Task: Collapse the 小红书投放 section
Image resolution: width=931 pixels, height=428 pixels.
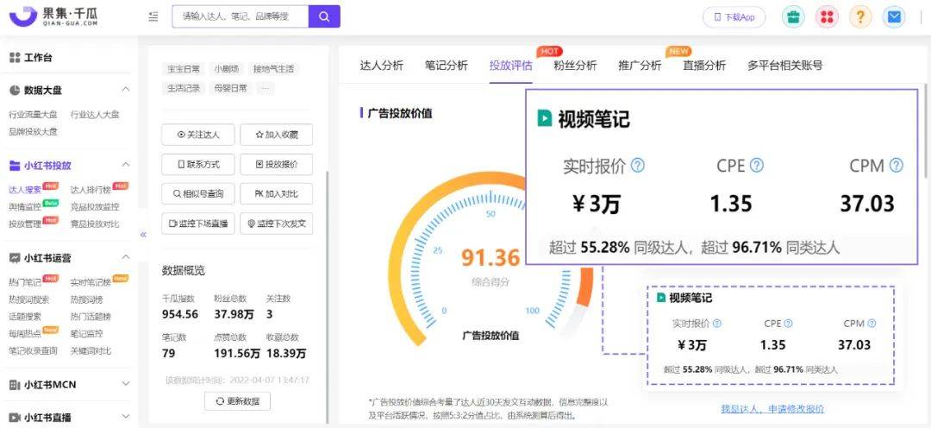Action: pos(126,165)
